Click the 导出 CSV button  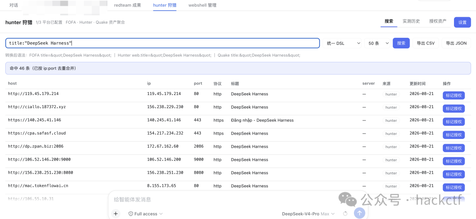(x=426, y=43)
